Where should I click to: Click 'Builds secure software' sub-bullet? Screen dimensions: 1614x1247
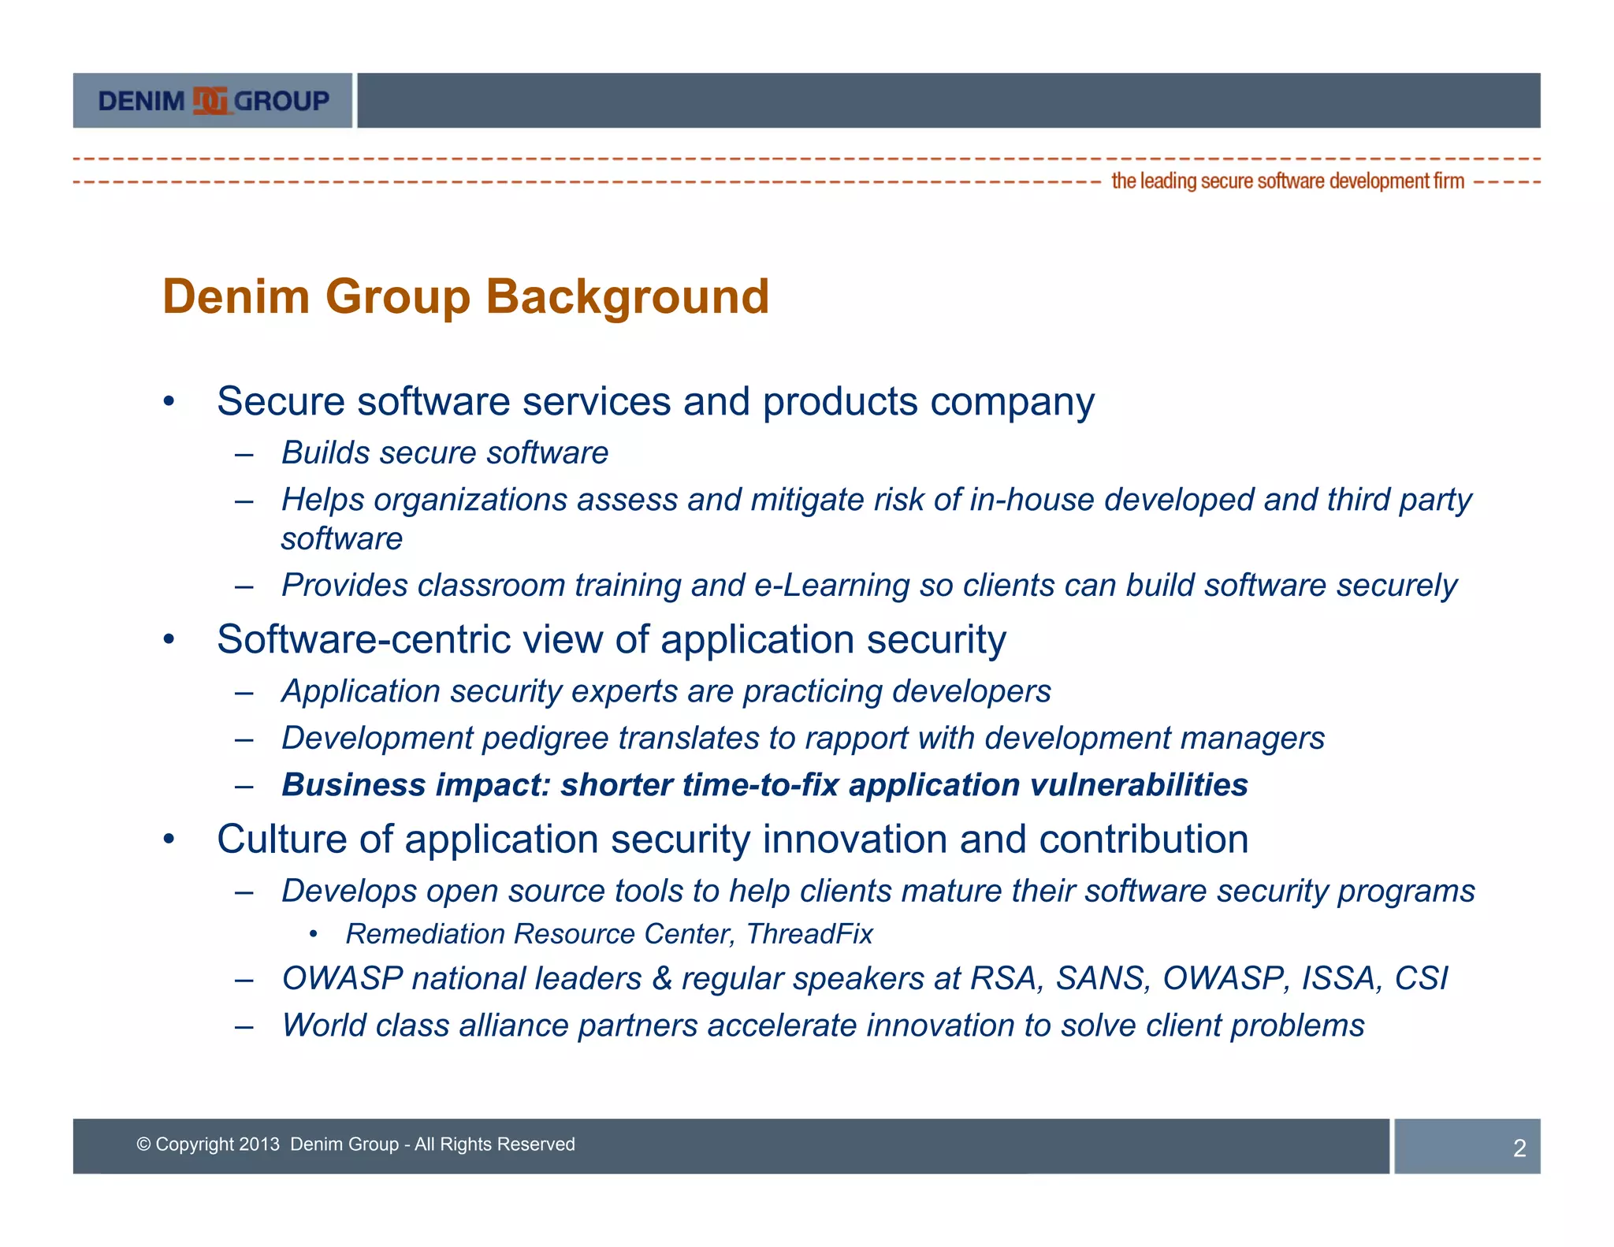(444, 452)
